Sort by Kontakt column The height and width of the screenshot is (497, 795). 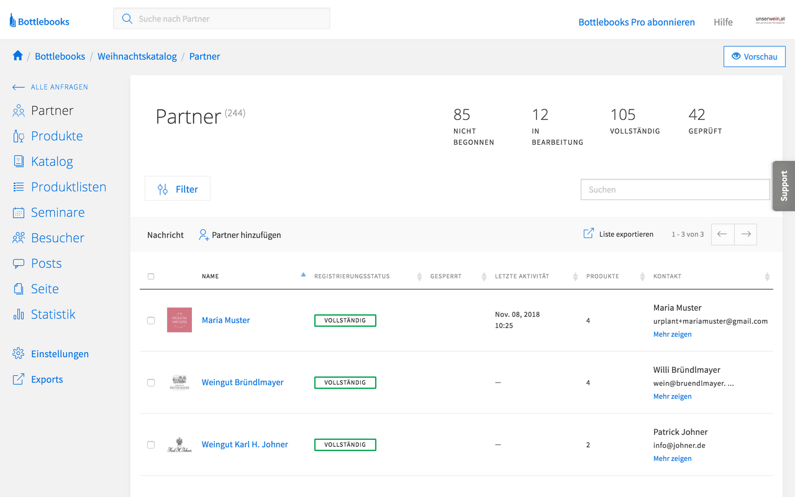click(x=767, y=276)
